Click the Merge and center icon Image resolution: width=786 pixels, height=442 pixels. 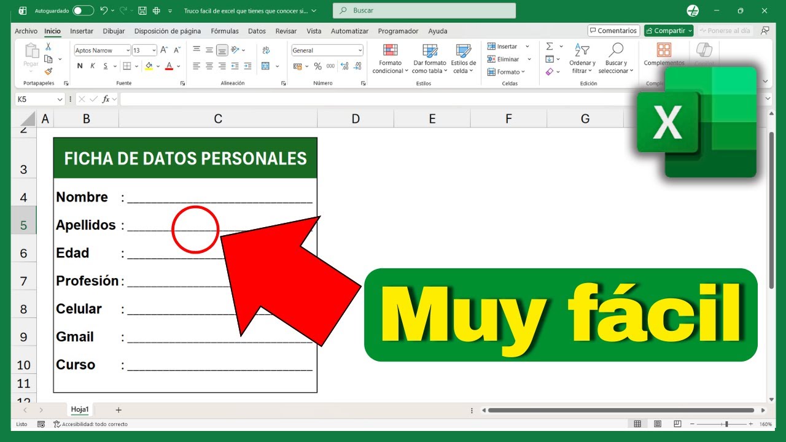tap(266, 66)
